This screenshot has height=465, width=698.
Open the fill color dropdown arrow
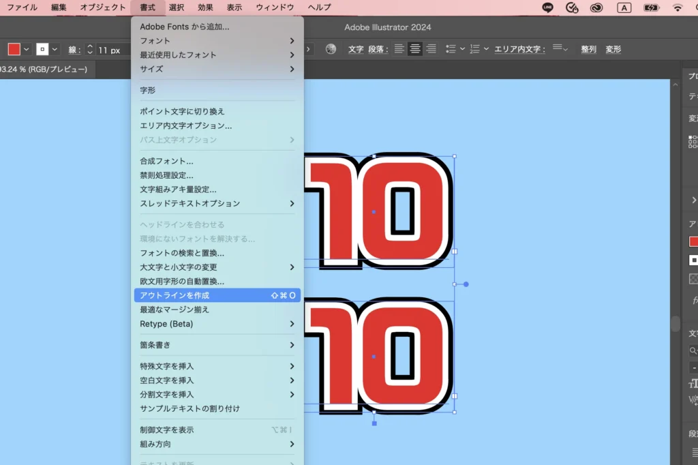coord(27,49)
